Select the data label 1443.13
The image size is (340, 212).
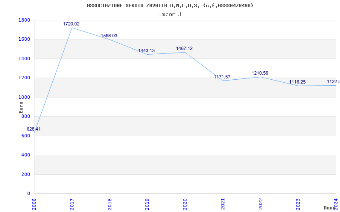click(x=147, y=50)
